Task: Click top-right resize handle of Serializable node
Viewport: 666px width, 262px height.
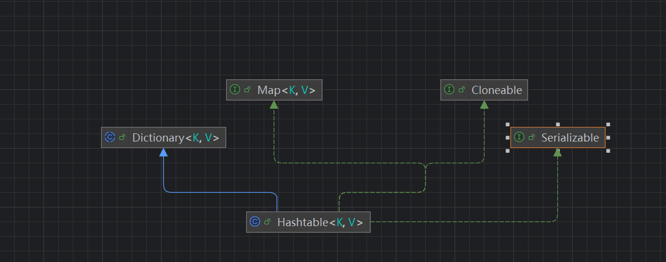Action: 608,125
